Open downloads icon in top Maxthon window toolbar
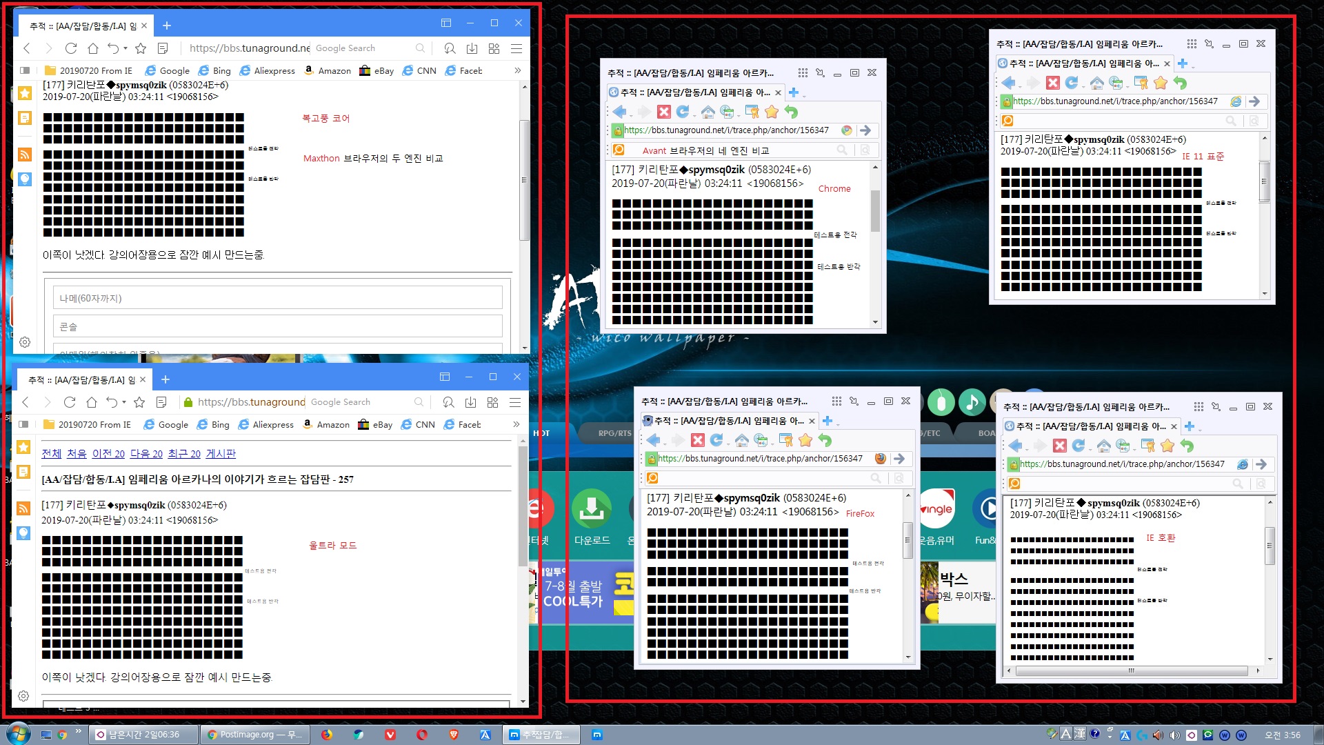The width and height of the screenshot is (1324, 745). point(472,48)
